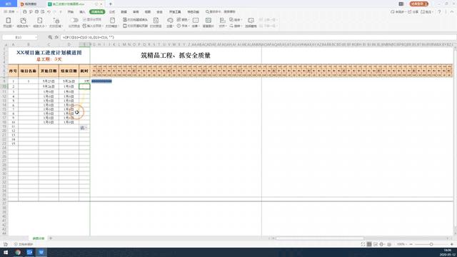Switch to the Review ribbon tab
457x257 pixels.
tap(136, 12)
